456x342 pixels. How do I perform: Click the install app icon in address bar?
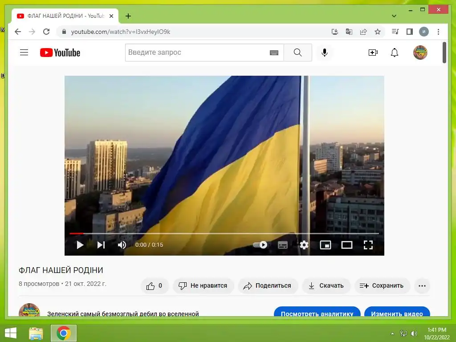coord(335,32)
